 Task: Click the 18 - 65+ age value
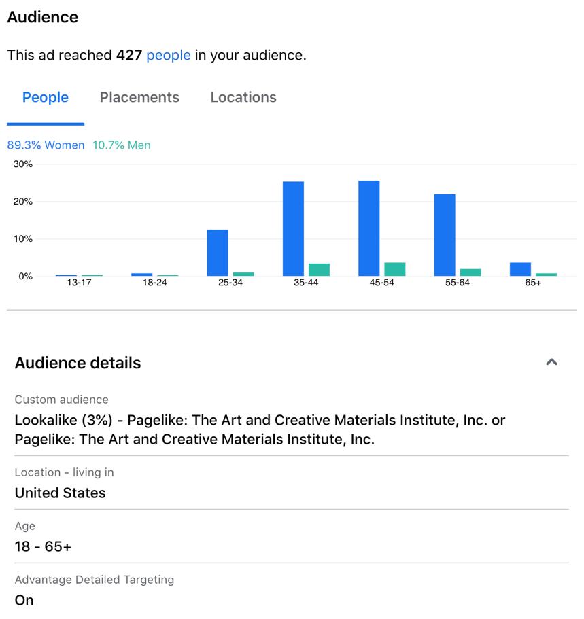[43, 546]
